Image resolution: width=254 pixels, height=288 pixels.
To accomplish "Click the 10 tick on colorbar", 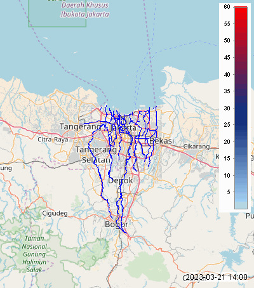I will click(227, 175).
